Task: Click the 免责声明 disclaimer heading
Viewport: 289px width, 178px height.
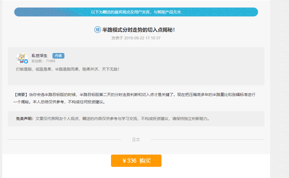Action: tap(24, 118)
